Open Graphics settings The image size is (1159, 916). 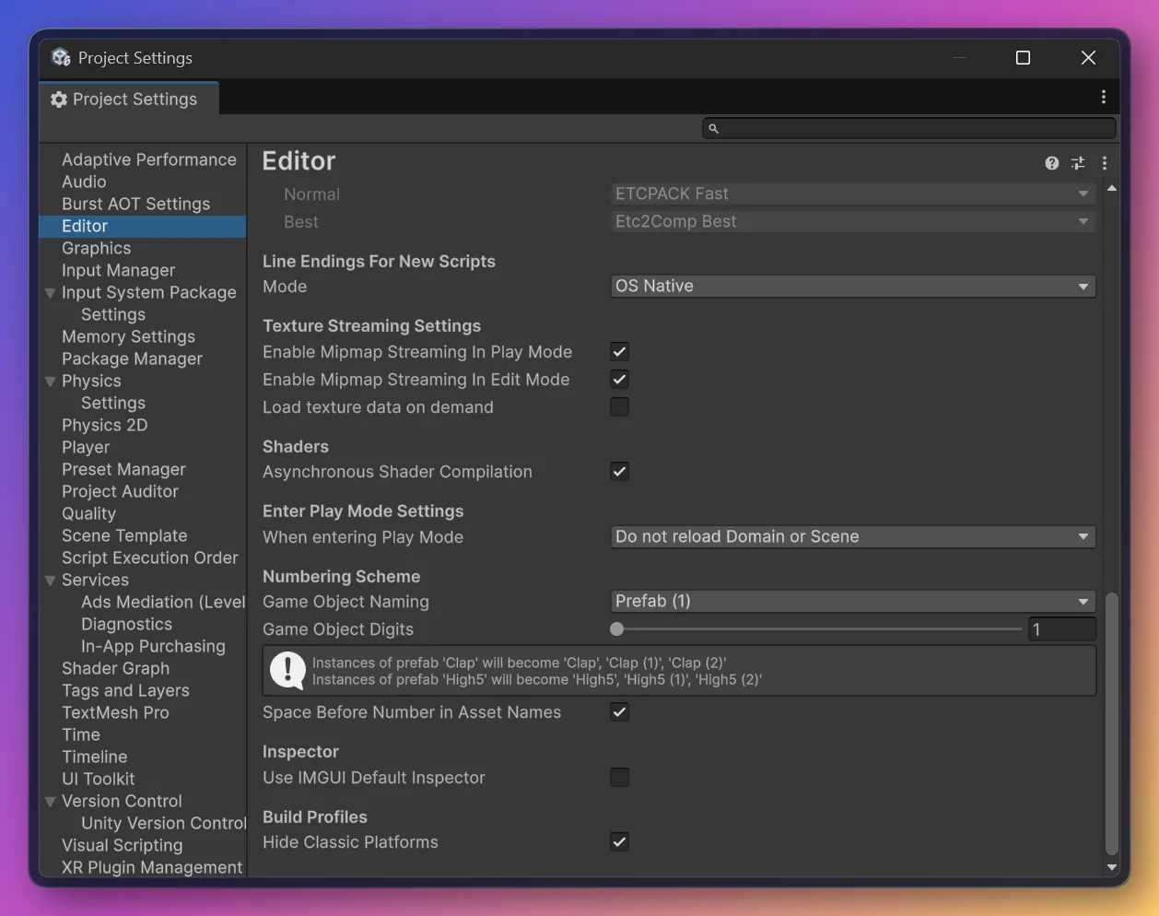[x=97, y=248]
